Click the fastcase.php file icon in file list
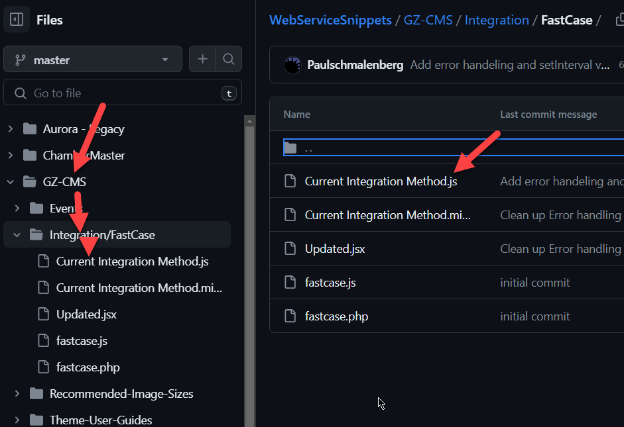Screen dimensions: 624x427 [x=290, y=316]
